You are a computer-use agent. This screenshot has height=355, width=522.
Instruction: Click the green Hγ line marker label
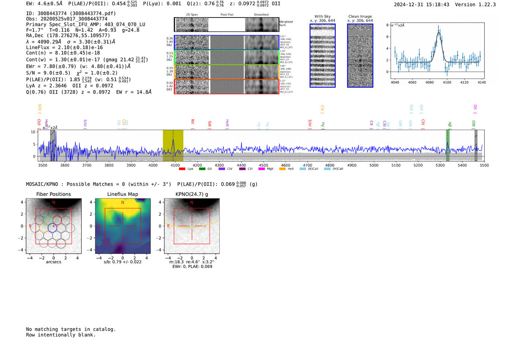tap(323, 125)
